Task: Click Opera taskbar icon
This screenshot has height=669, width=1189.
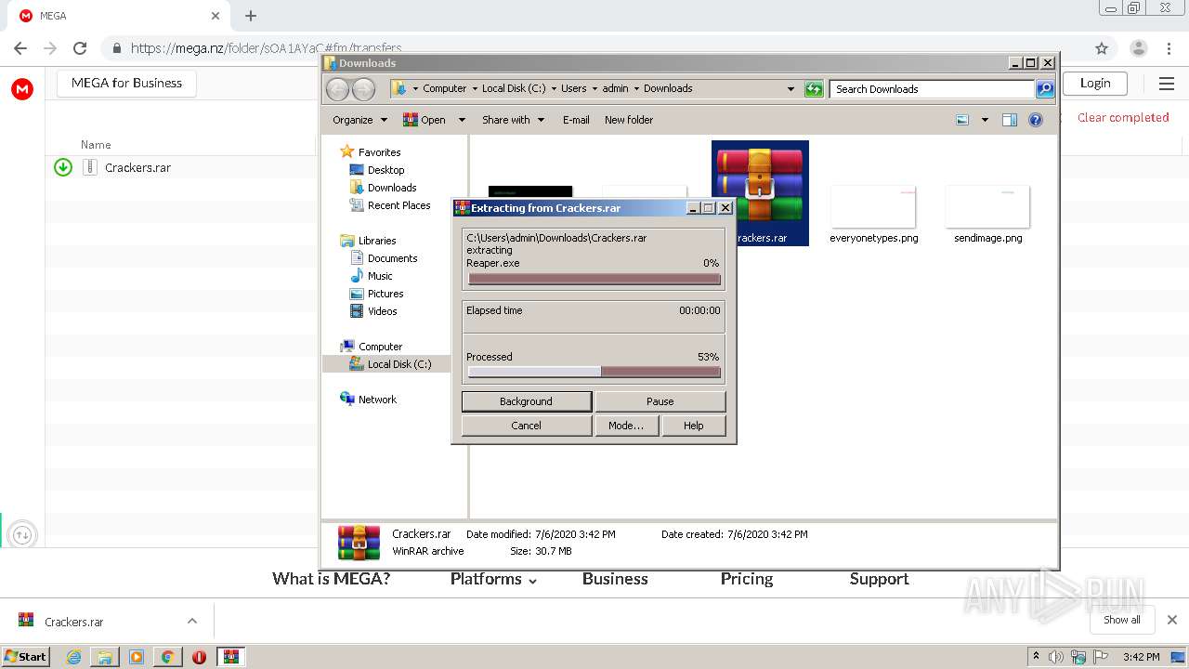Action: [x=199, y=657]
